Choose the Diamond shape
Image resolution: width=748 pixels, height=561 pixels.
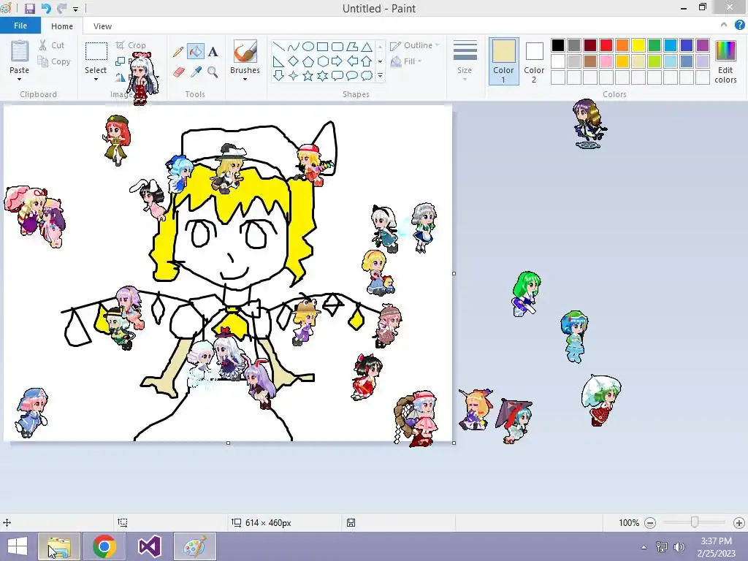[294, 61]
